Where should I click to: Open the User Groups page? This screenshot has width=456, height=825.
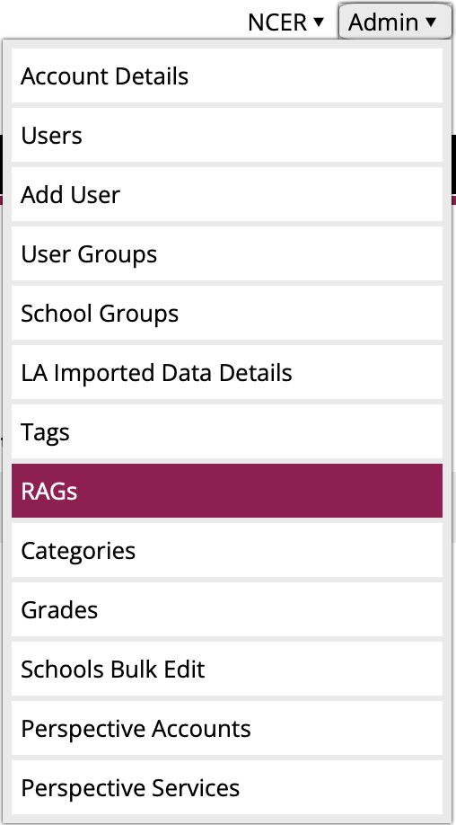point(227,254)
